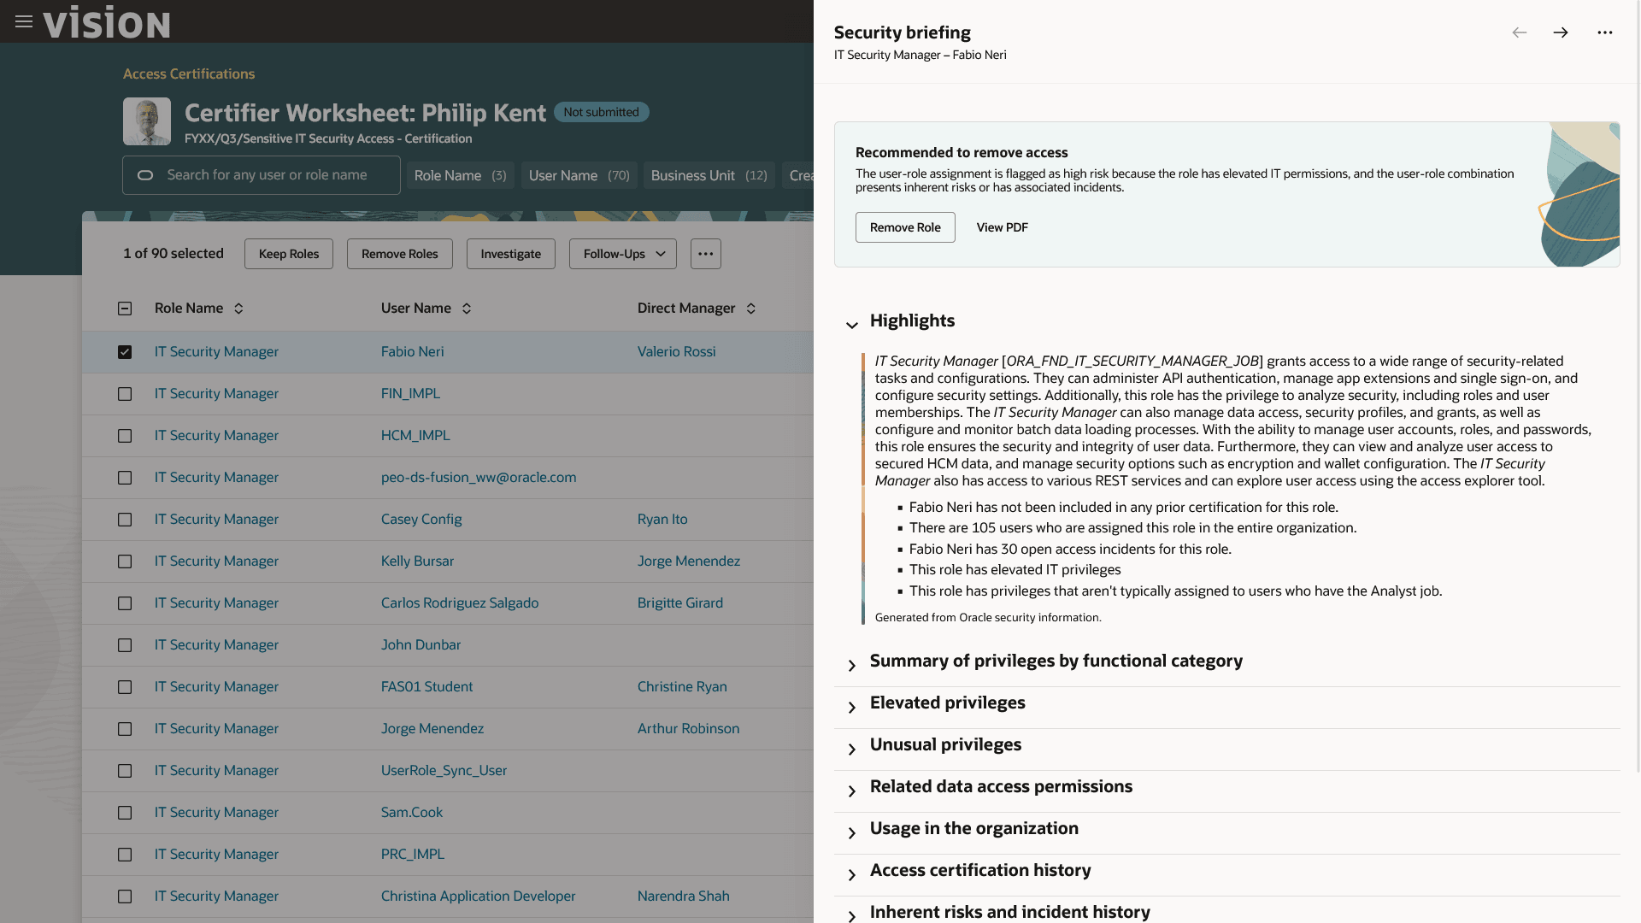Open the Follow-Ups dropdown
Viewport: 1641px width, 923px height.
pyautogui.click(x=622, y=254)
